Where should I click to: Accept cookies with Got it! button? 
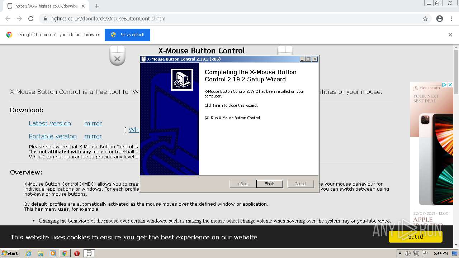tap(415, 237)
